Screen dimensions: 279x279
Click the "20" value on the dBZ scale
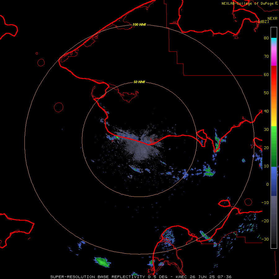[266, 148]
